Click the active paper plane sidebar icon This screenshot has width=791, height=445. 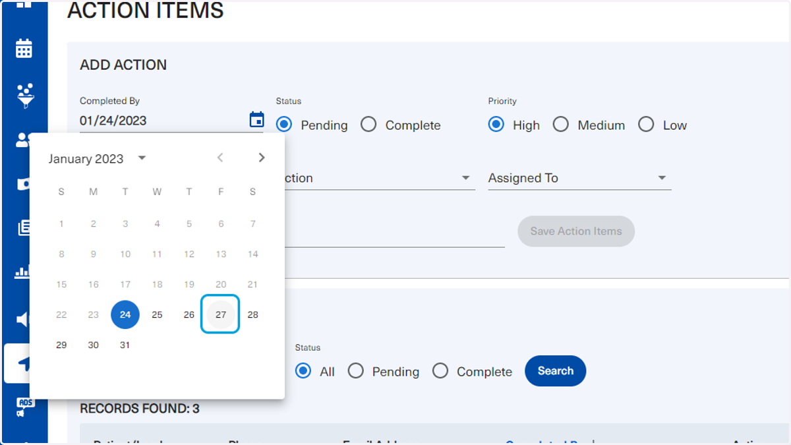pos(24,363)
